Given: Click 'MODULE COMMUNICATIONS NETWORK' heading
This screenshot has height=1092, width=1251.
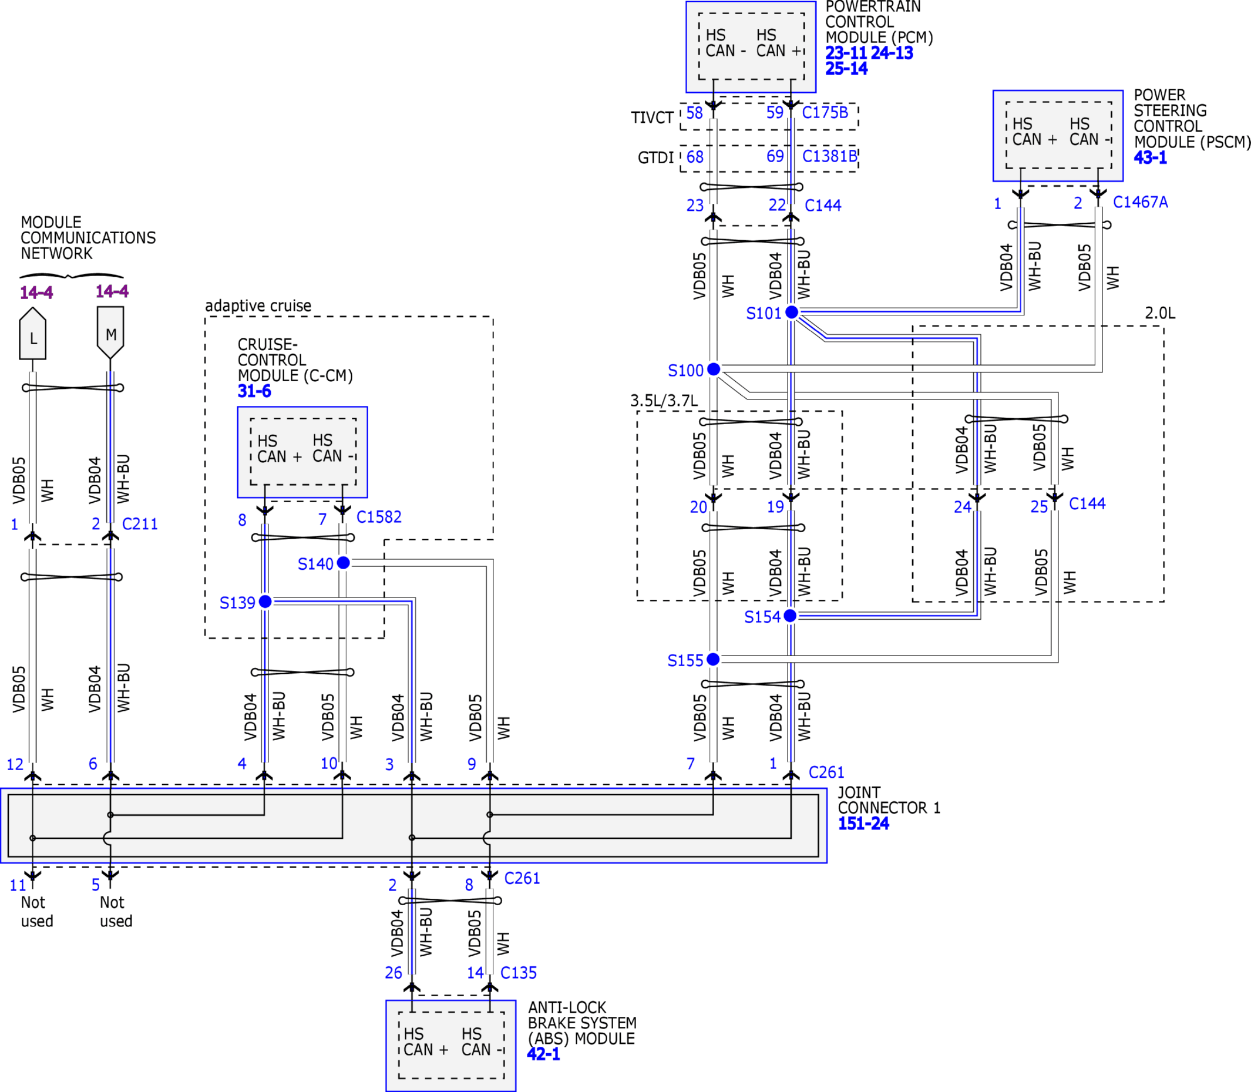Looking at the screenshot, I should [88, 238].
